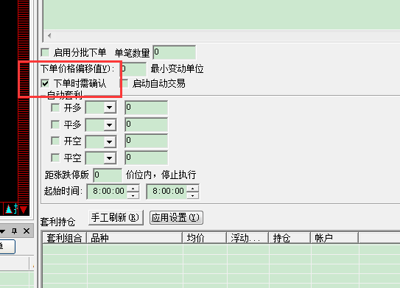Click the 手工刷新(R) button
400x288 pixels.
pyautogui.click(x=116, y=217)
